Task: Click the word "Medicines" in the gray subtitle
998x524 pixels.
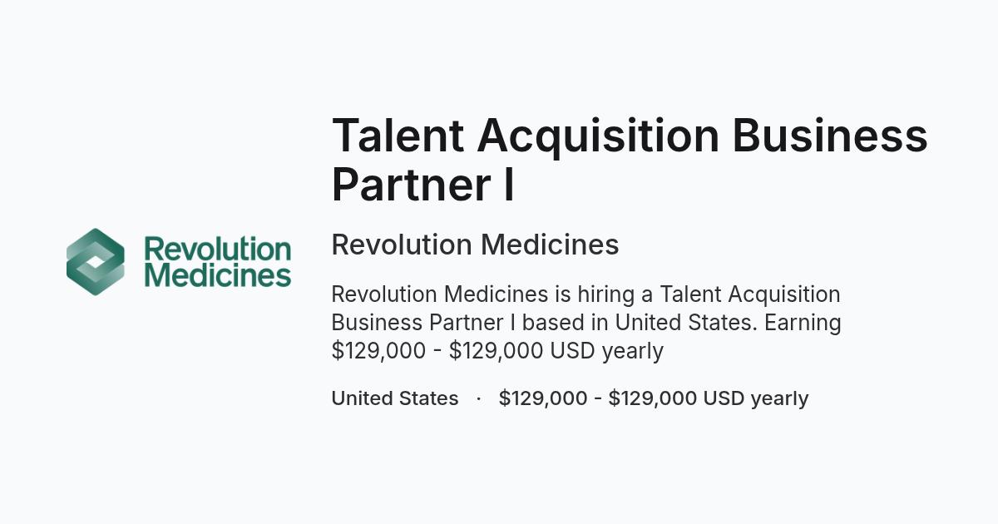Action: [550, 245]
